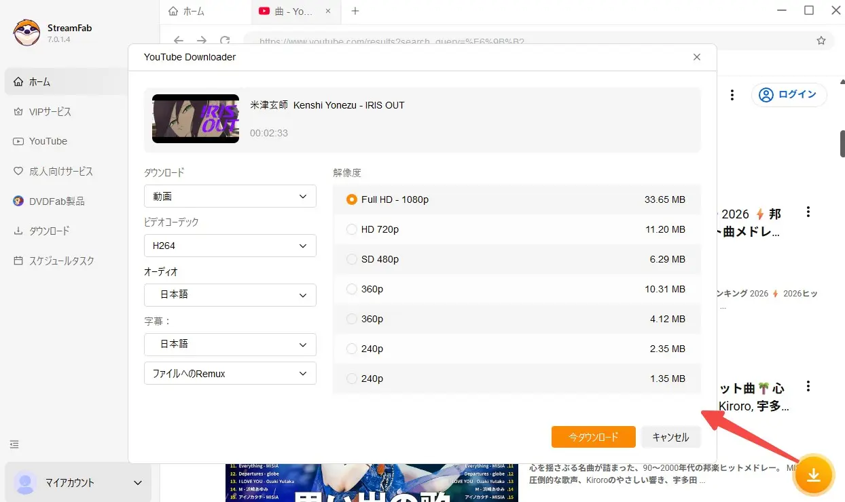The height and width of the screenshot is (502, 845).
Task: Click the home icon in sidebar
Action: tap(18, 81)
